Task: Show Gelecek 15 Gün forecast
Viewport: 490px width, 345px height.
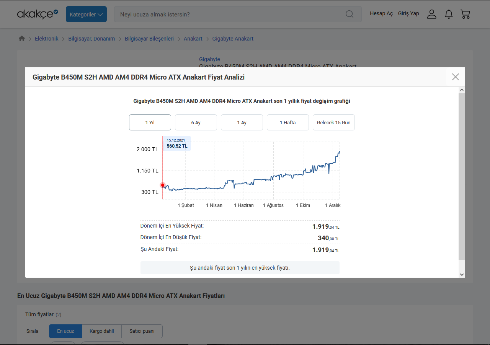Action: click(x=334, y=122)
